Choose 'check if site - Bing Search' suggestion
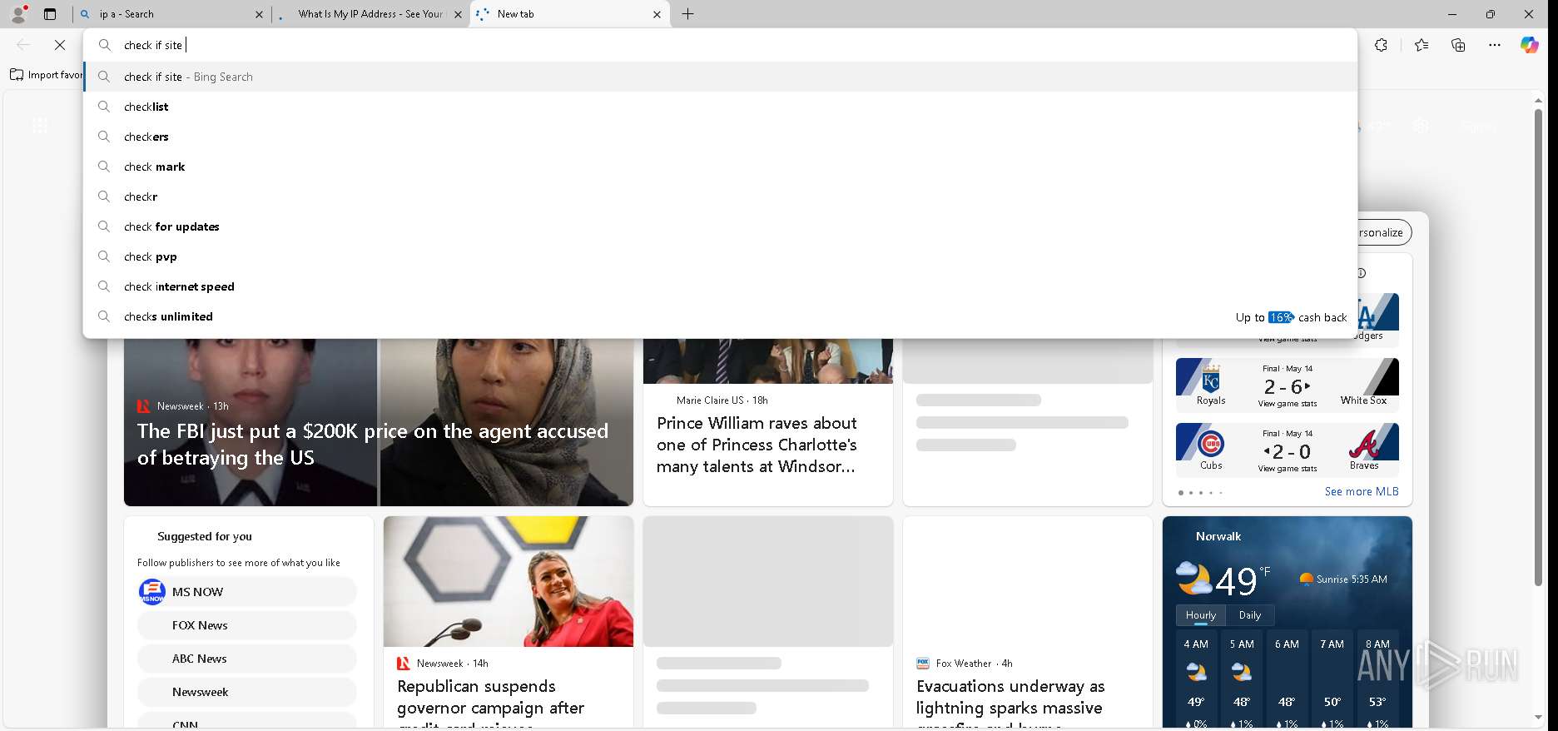The width and height of the screenshot is (1558, 731). pyautogui.click(x=720, y=77)
